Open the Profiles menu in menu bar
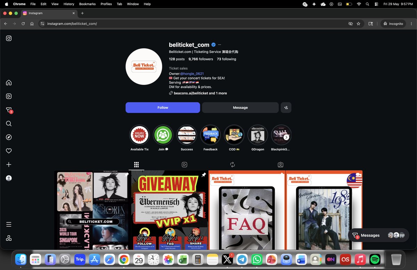 [x=106, y=4]
